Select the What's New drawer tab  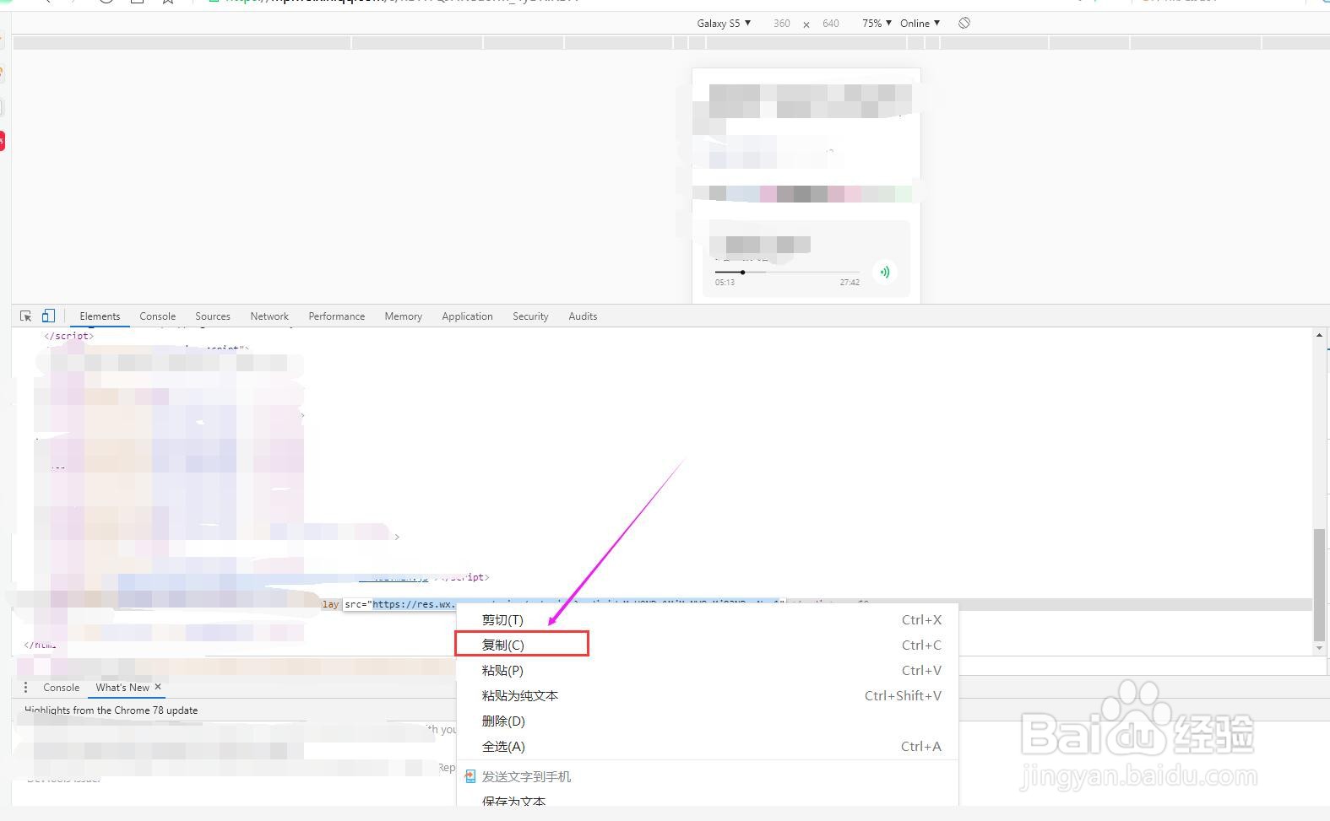coord(122,688)
